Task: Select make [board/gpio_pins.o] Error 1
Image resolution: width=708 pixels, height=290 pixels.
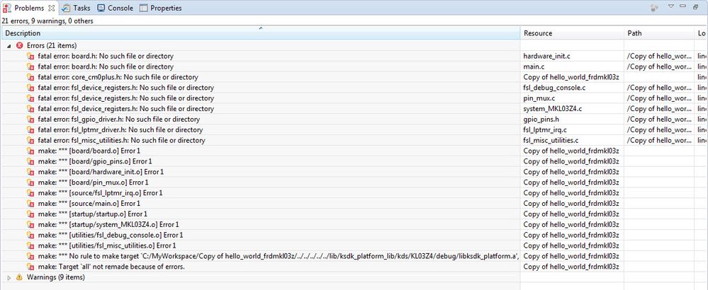Action: pos(95,161)
